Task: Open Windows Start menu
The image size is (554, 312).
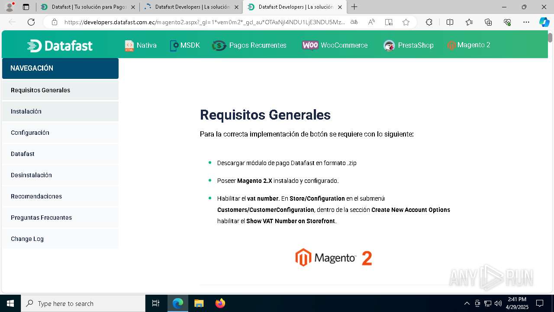Action: (x=10, y=303)
